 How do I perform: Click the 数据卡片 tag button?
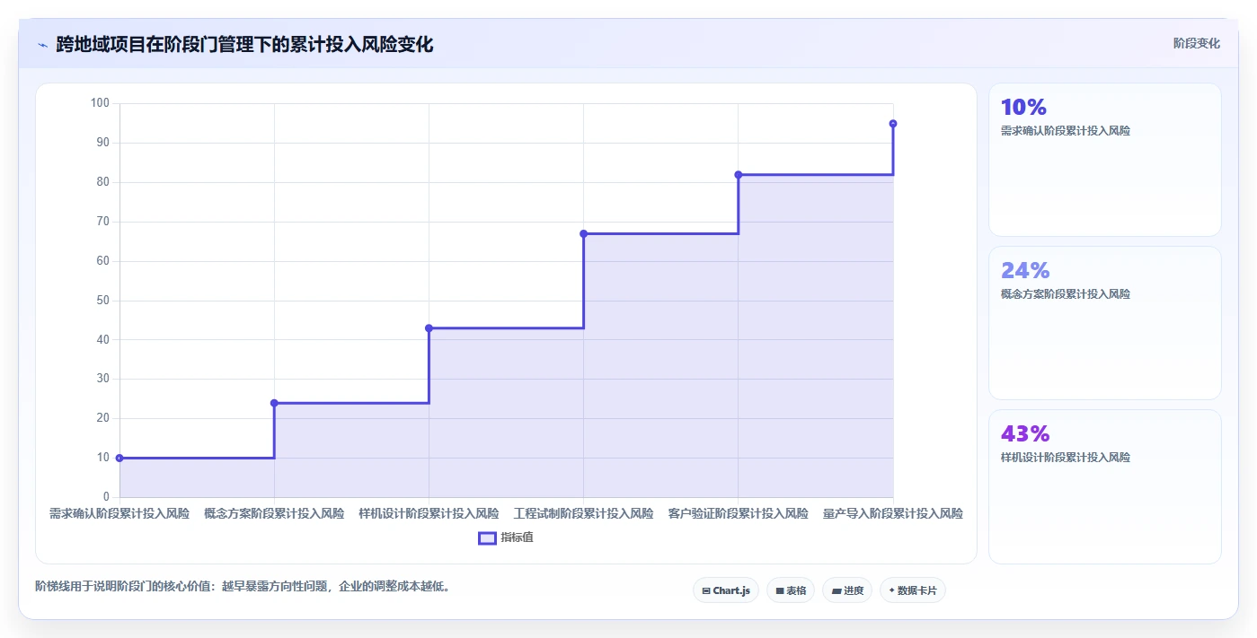[913, 590]
